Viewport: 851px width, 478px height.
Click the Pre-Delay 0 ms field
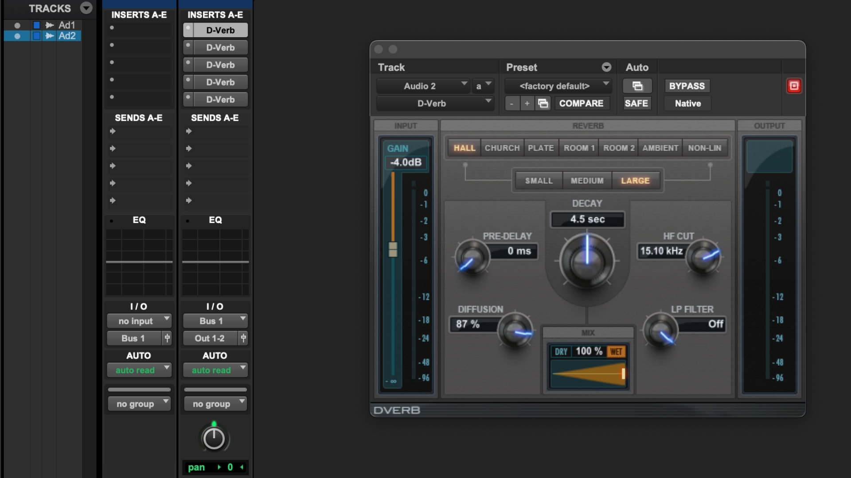click(x=514, y=251)
